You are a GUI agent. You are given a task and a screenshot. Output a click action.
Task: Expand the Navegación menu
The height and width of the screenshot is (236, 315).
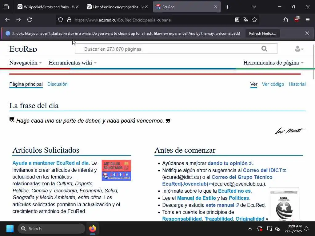tap(26, 63)
